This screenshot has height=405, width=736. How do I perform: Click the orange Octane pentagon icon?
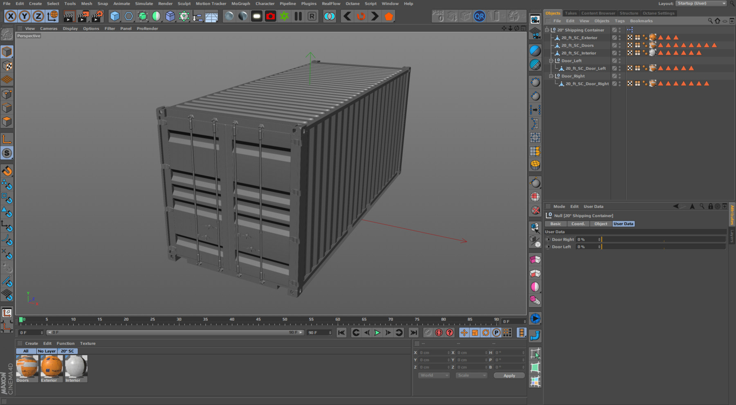click(x=388, y=16)
